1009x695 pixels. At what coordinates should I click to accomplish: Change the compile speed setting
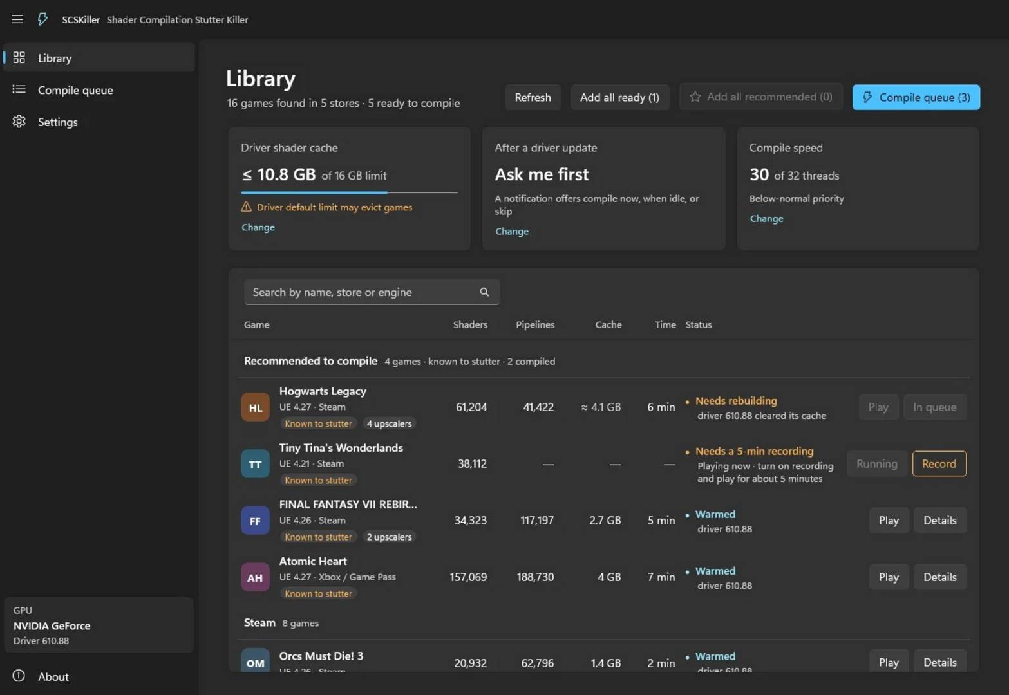[767, 218]
